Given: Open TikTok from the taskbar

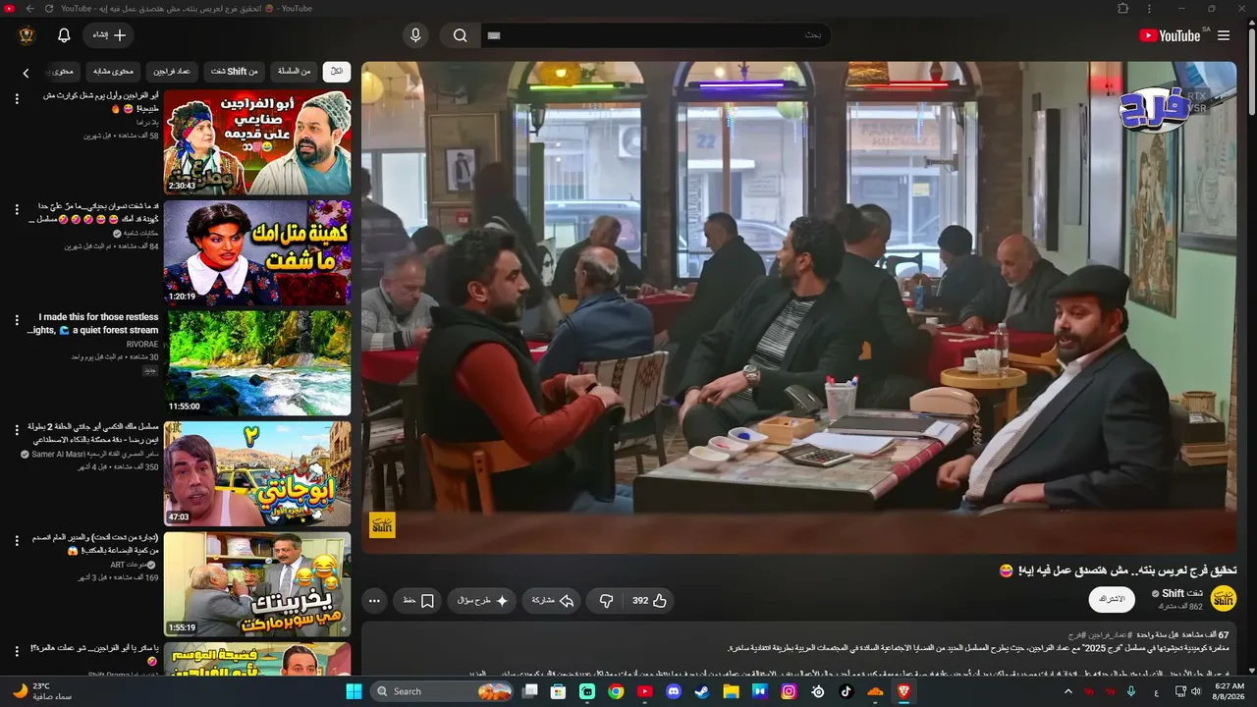Looking at the screenshot, I should [847, 691].
